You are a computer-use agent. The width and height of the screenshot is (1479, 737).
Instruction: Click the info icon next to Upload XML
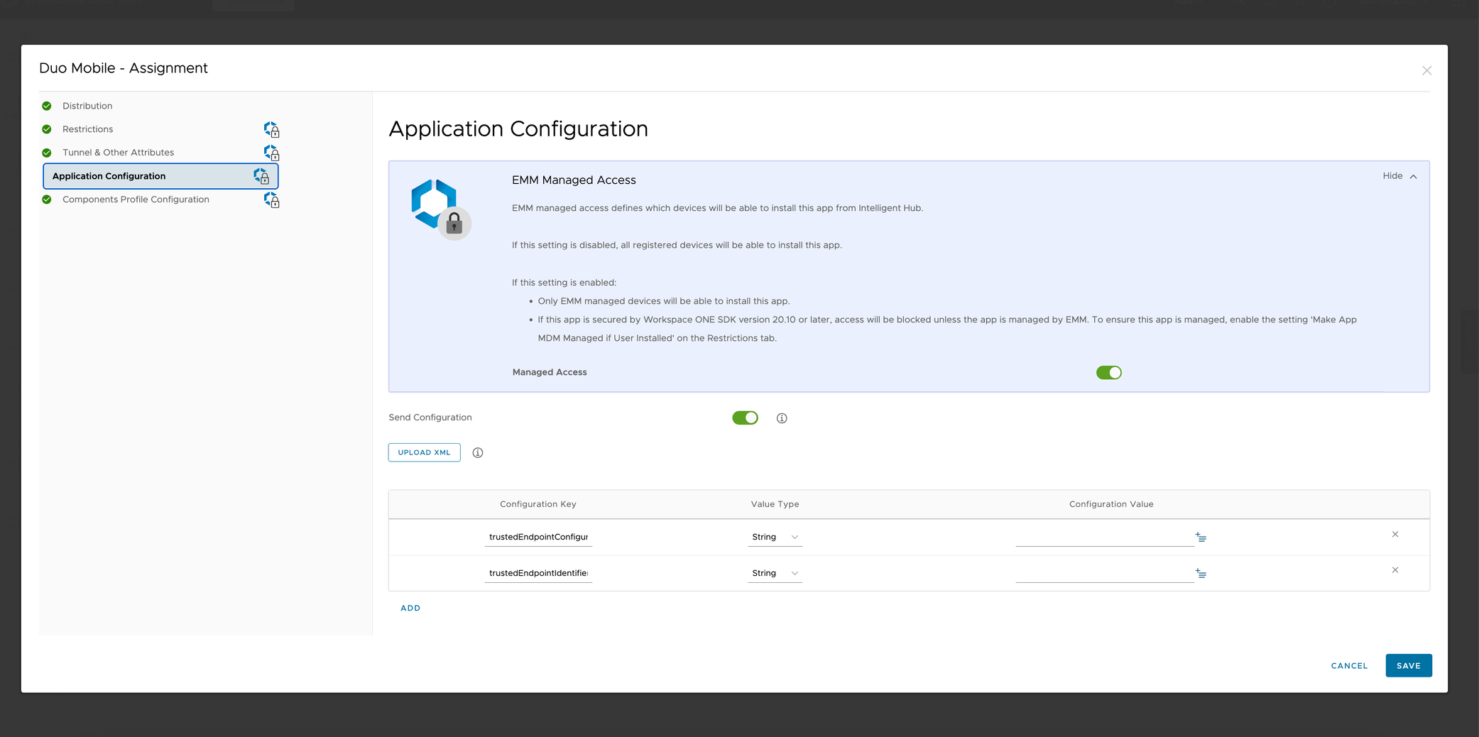[478, 452]
